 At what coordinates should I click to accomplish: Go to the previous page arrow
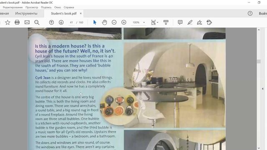click(51, 22)
